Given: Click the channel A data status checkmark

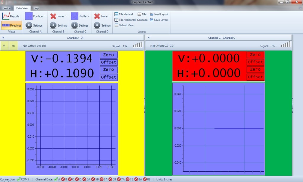Looking at the screenshot, I should click(x=56, y=179).
